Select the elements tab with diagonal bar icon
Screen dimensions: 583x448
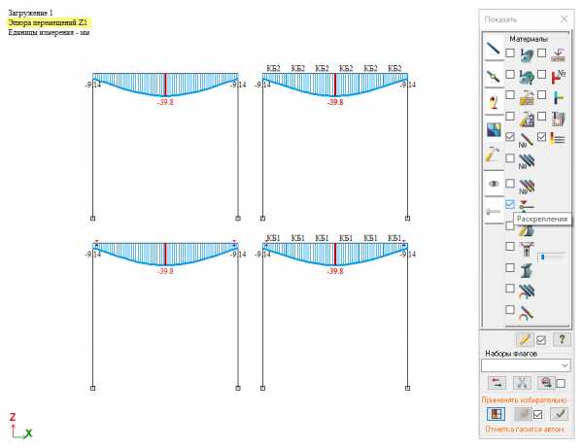[x=493, y=47]
